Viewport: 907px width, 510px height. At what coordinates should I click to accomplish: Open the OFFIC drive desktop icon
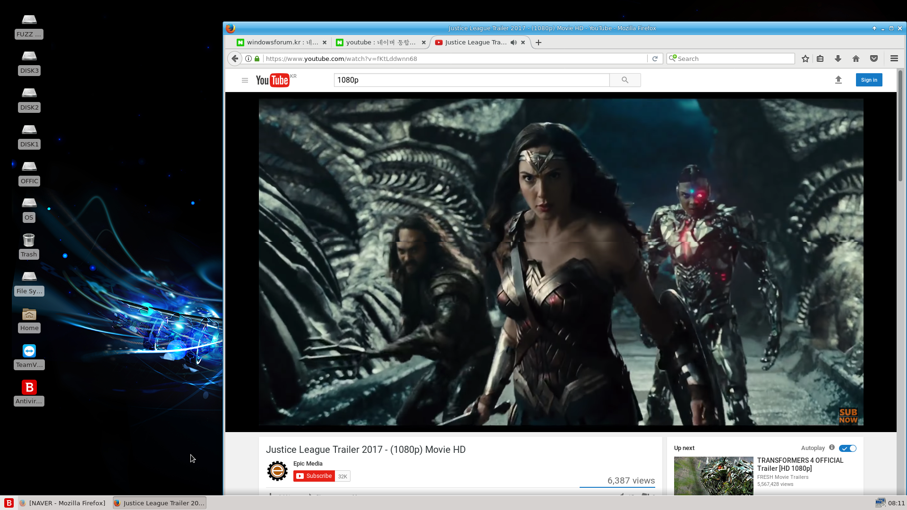coord(29,173)
